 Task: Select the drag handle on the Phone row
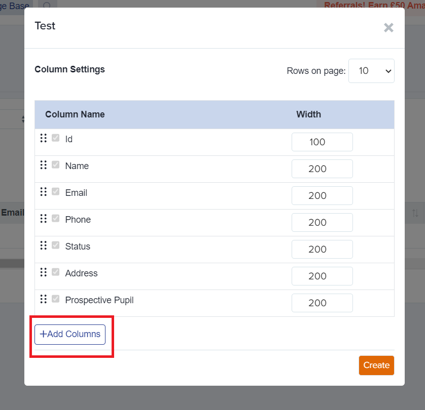click(x=44, y=218)
